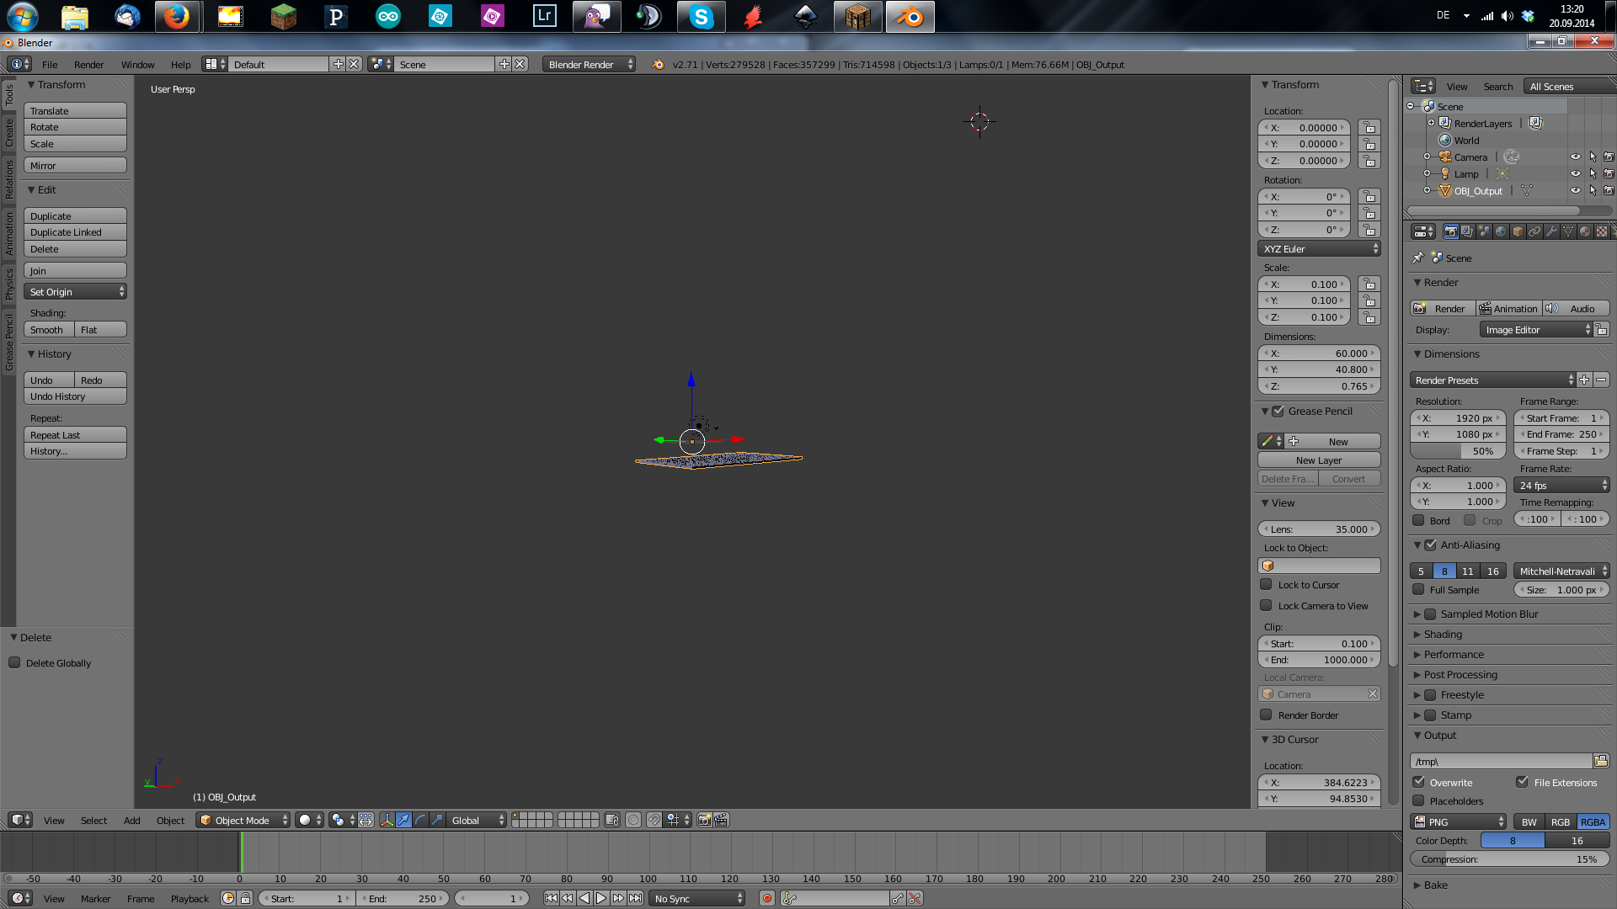This screenshot has width=1617, height=909.
Task: Open the Blender Render engine dropdown
Action: pyautogui.click(x=589, y=64)
